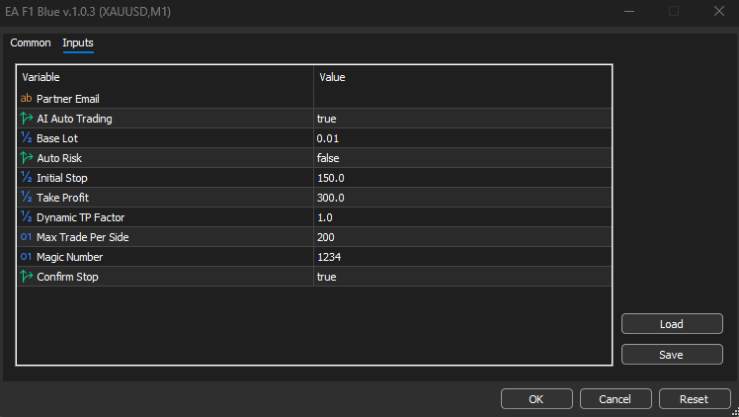Click the fraction icon beside Initial Stop
The width and height of the screenshot is (739, 417).
(x=26, y=178)
